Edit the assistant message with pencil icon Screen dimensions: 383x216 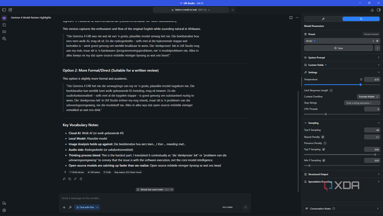(x=75, y=179)
